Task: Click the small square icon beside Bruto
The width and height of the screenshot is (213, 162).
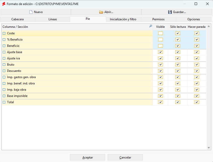Action: (x=4, y=65)
